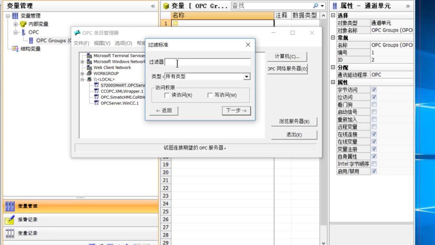This screenshot has width=435, height=245.
Task: Click the 下一步 -> button
Action: pos(236,111)
